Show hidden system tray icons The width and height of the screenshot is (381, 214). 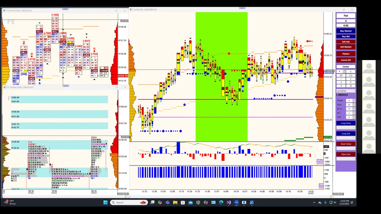tap(314, 202)
